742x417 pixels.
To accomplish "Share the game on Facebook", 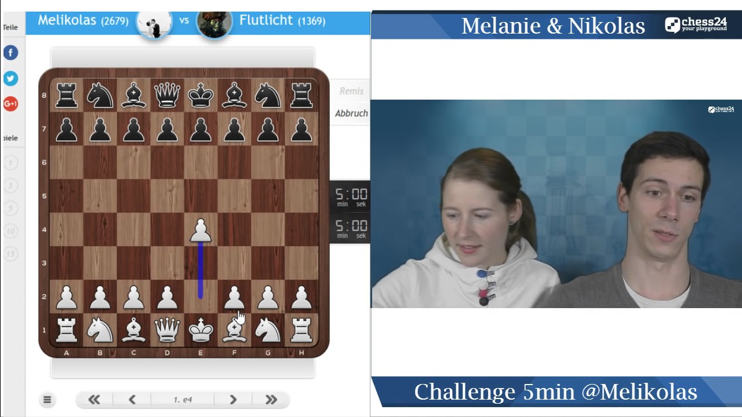I will coord(10,53).
